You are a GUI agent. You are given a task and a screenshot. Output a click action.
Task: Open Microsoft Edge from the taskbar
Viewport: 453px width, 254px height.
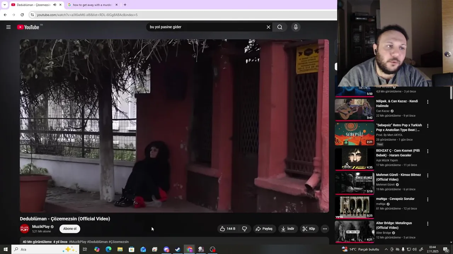click(x=108, y=249)
